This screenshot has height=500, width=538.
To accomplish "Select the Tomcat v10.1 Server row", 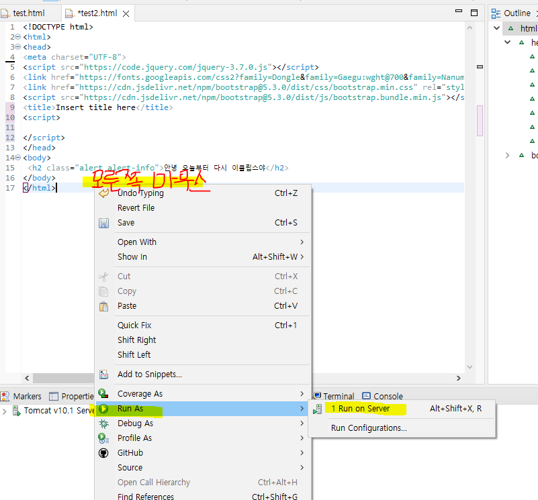I will click(x=53, y=411).
